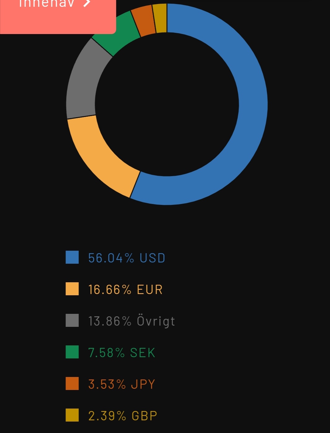This screenshot has height=433, width=330.
Task: Click the blue USD legend swatch
Action: click(x=72, y=257)
